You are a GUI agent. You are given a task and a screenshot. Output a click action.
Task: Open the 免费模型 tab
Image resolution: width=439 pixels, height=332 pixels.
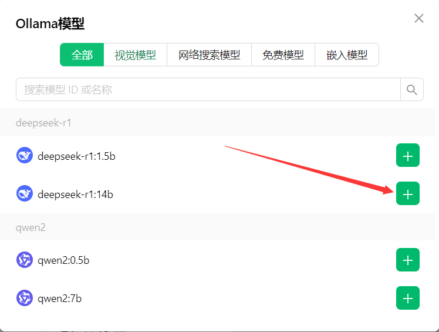point(283,55)
